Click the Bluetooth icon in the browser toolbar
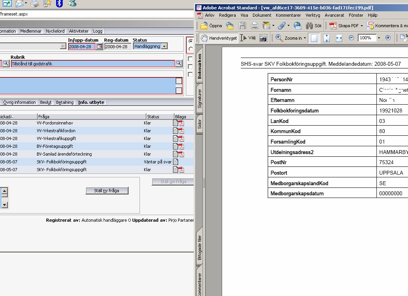The image size is (408, 296). (59, 4)
